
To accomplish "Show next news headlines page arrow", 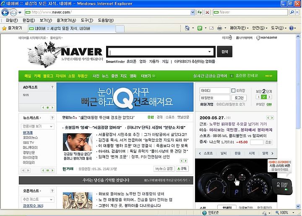I will pos(185,161).
